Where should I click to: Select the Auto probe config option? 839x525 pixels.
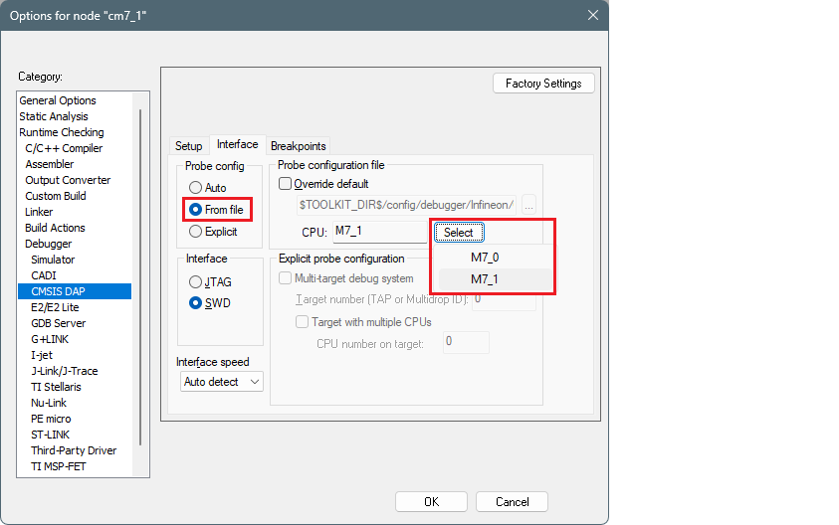195,188
